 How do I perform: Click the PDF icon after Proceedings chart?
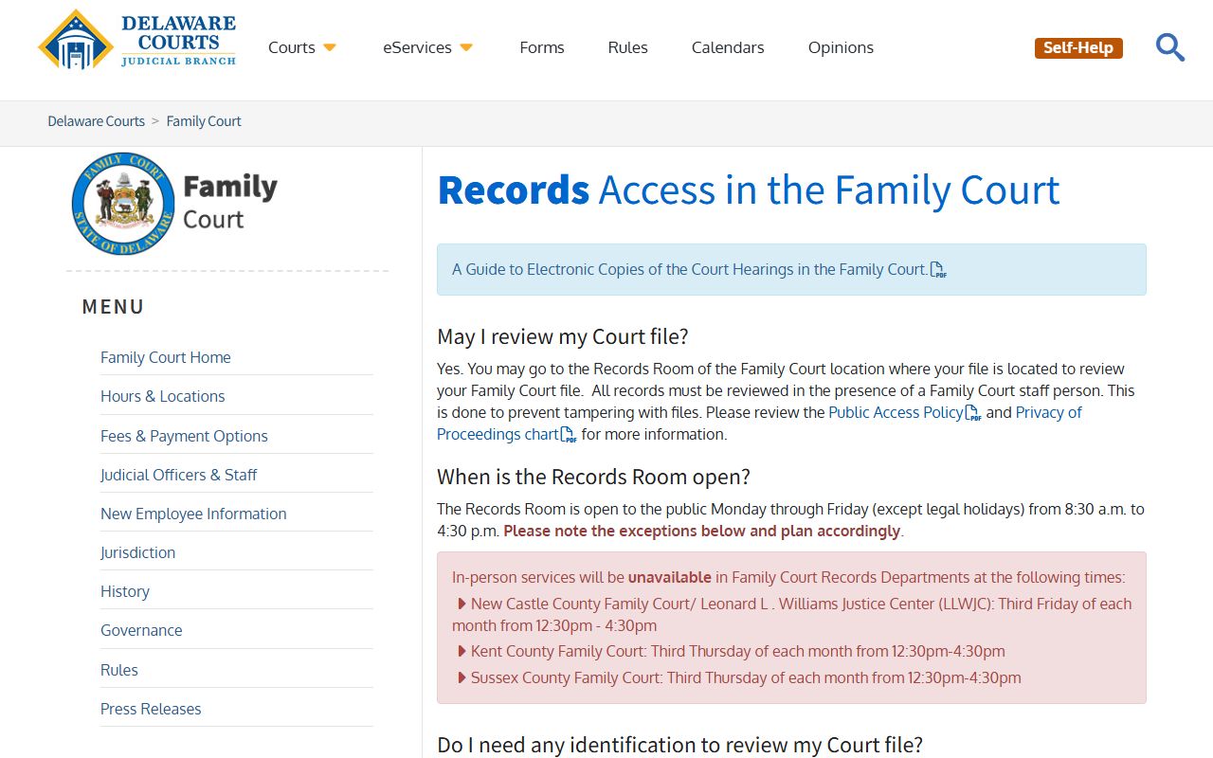point(569,435)
